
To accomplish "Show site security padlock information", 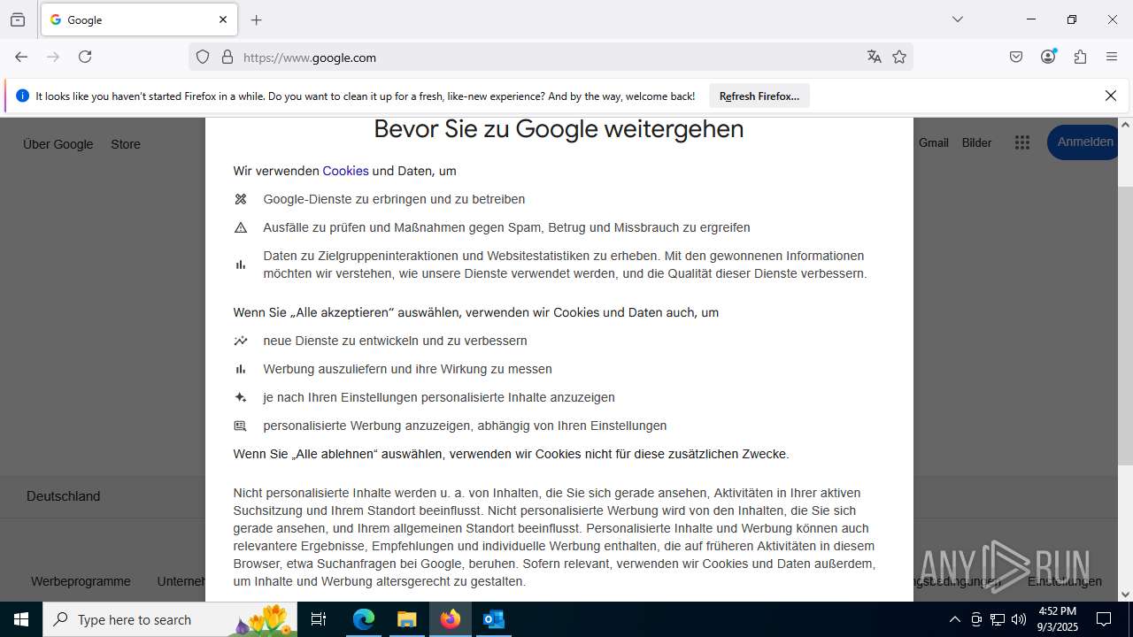I will coord(227,58).
